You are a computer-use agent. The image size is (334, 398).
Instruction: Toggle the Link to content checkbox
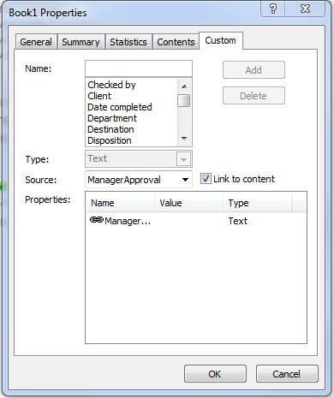(x=206, y=179)
